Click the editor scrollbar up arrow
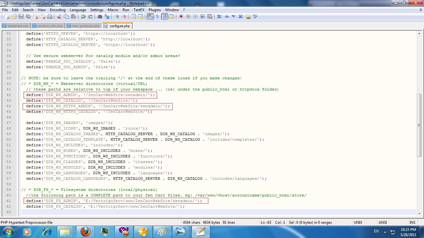Screen dimensions: 424x238 419,33
